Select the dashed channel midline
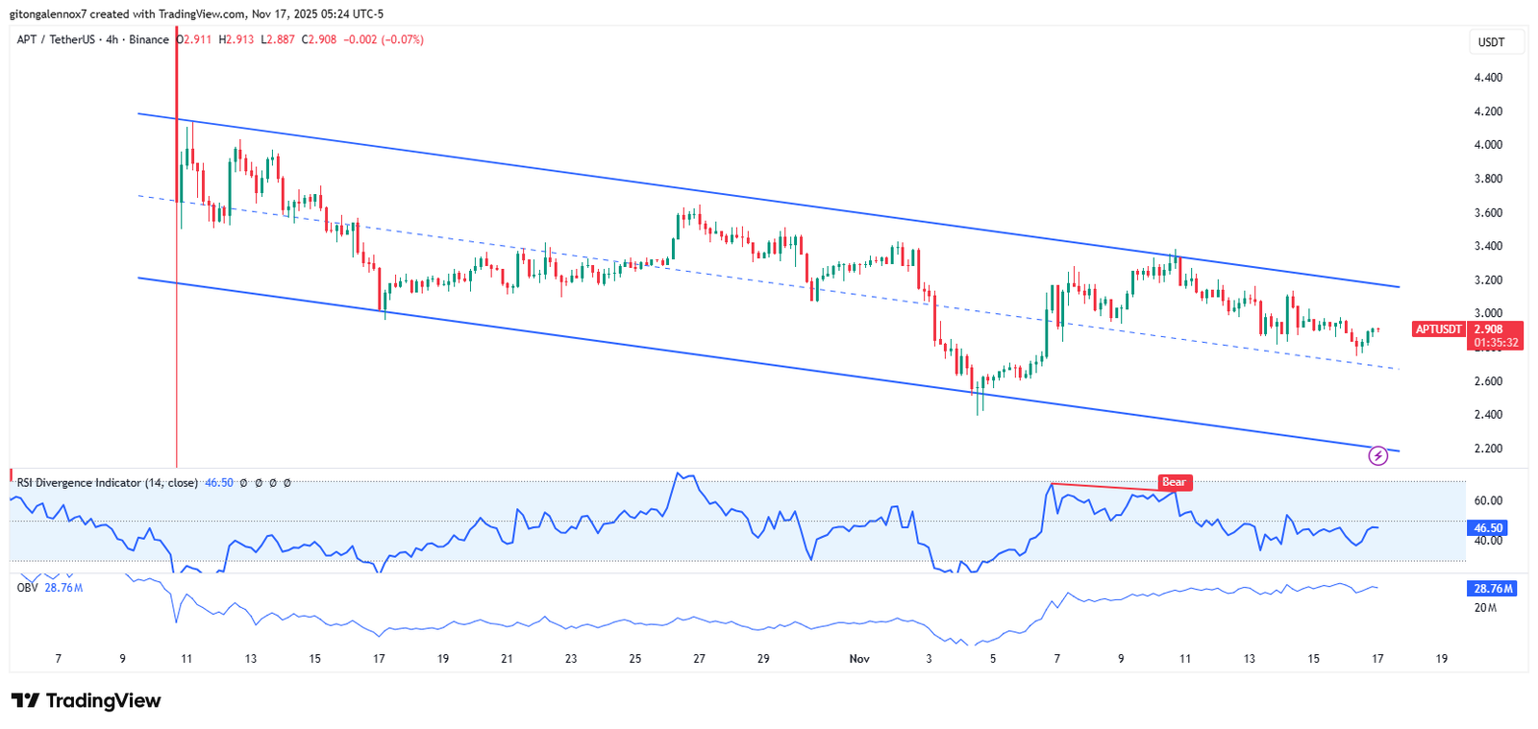Viewport: 1538px width, 729px height. [x=769, y=282]
